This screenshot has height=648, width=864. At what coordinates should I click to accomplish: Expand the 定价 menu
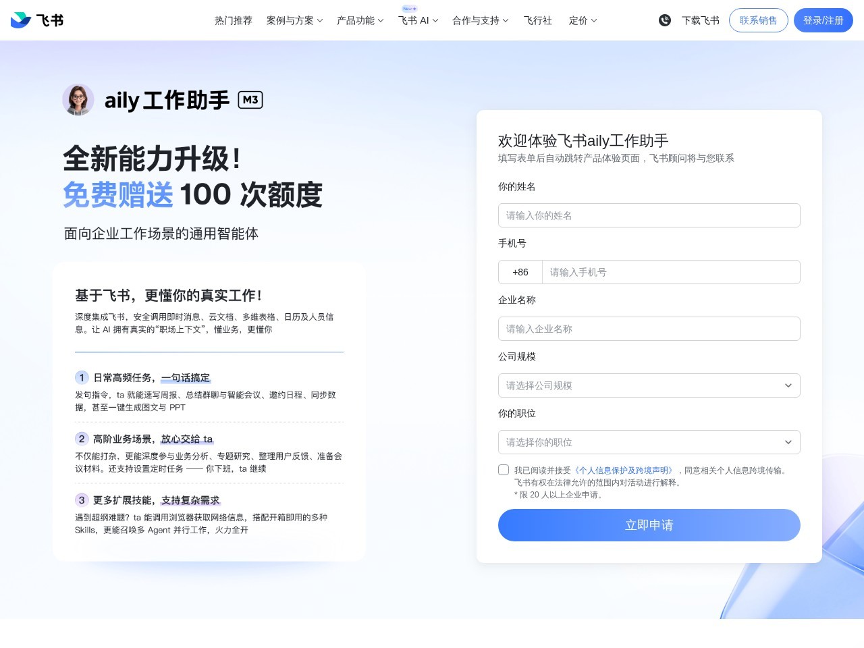coord(583,20)
